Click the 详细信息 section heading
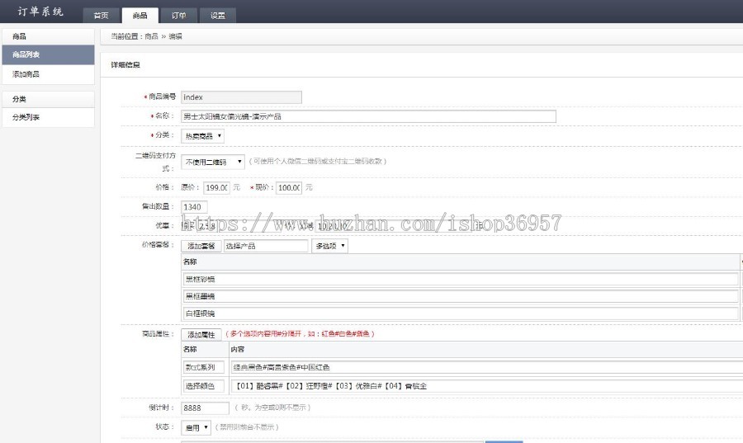The width and height of the screenshot is (743, 443). coord(125,65)
